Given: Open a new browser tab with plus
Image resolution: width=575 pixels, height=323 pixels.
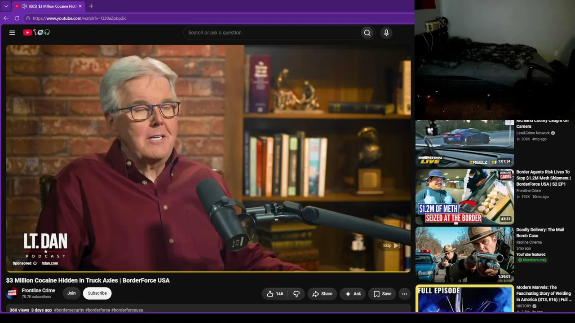Looking at the screenshot, I should [x=91, y=6].
